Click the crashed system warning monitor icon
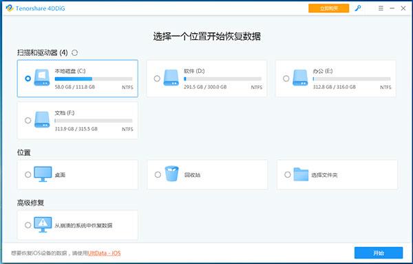 (43, 225)
